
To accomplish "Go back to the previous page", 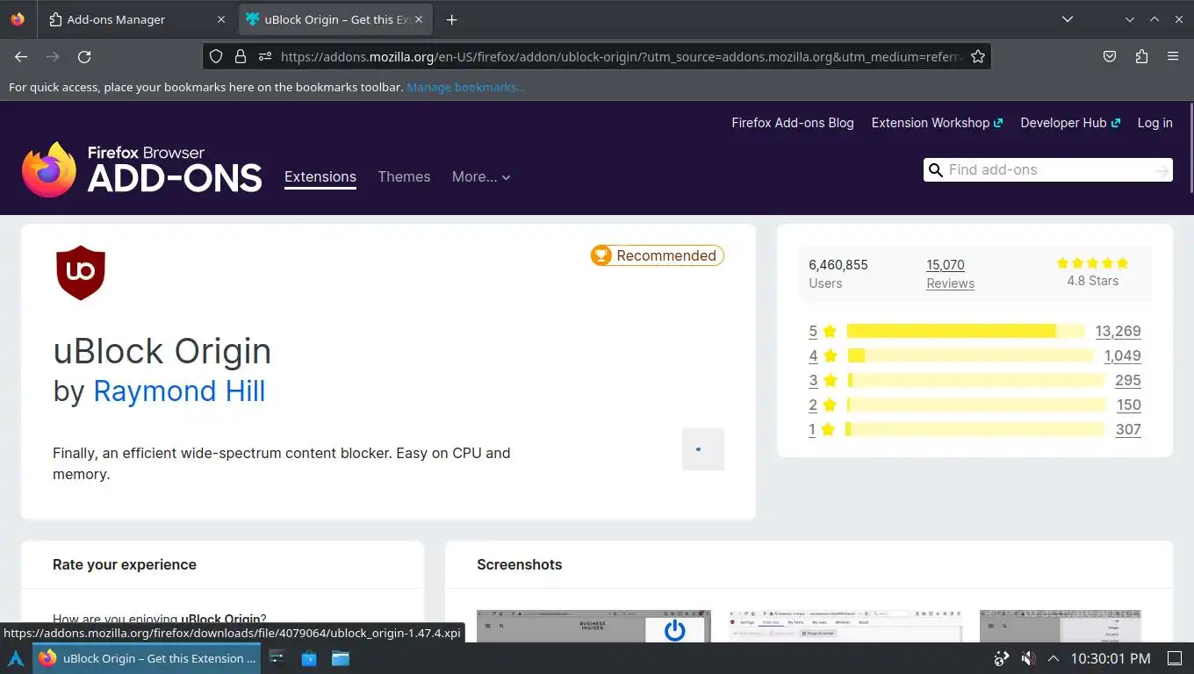I will 21,56.
